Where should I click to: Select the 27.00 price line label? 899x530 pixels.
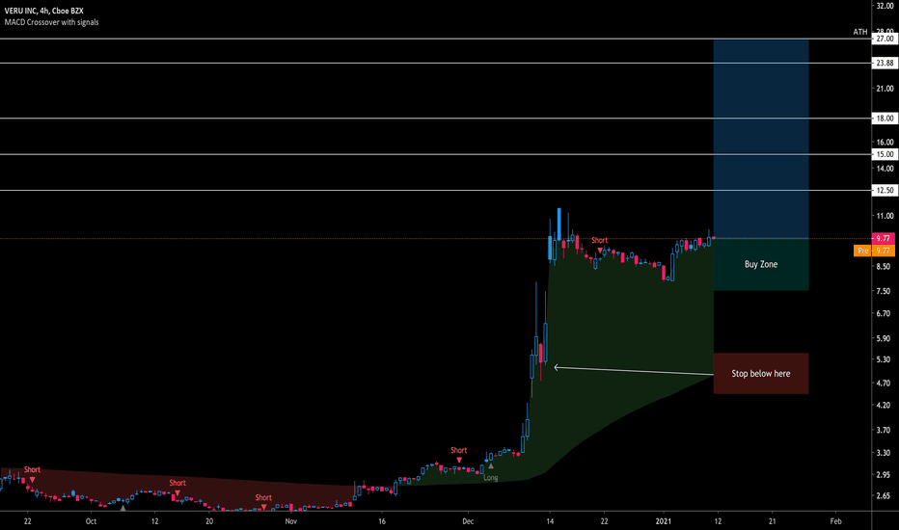tap(885, 39)
